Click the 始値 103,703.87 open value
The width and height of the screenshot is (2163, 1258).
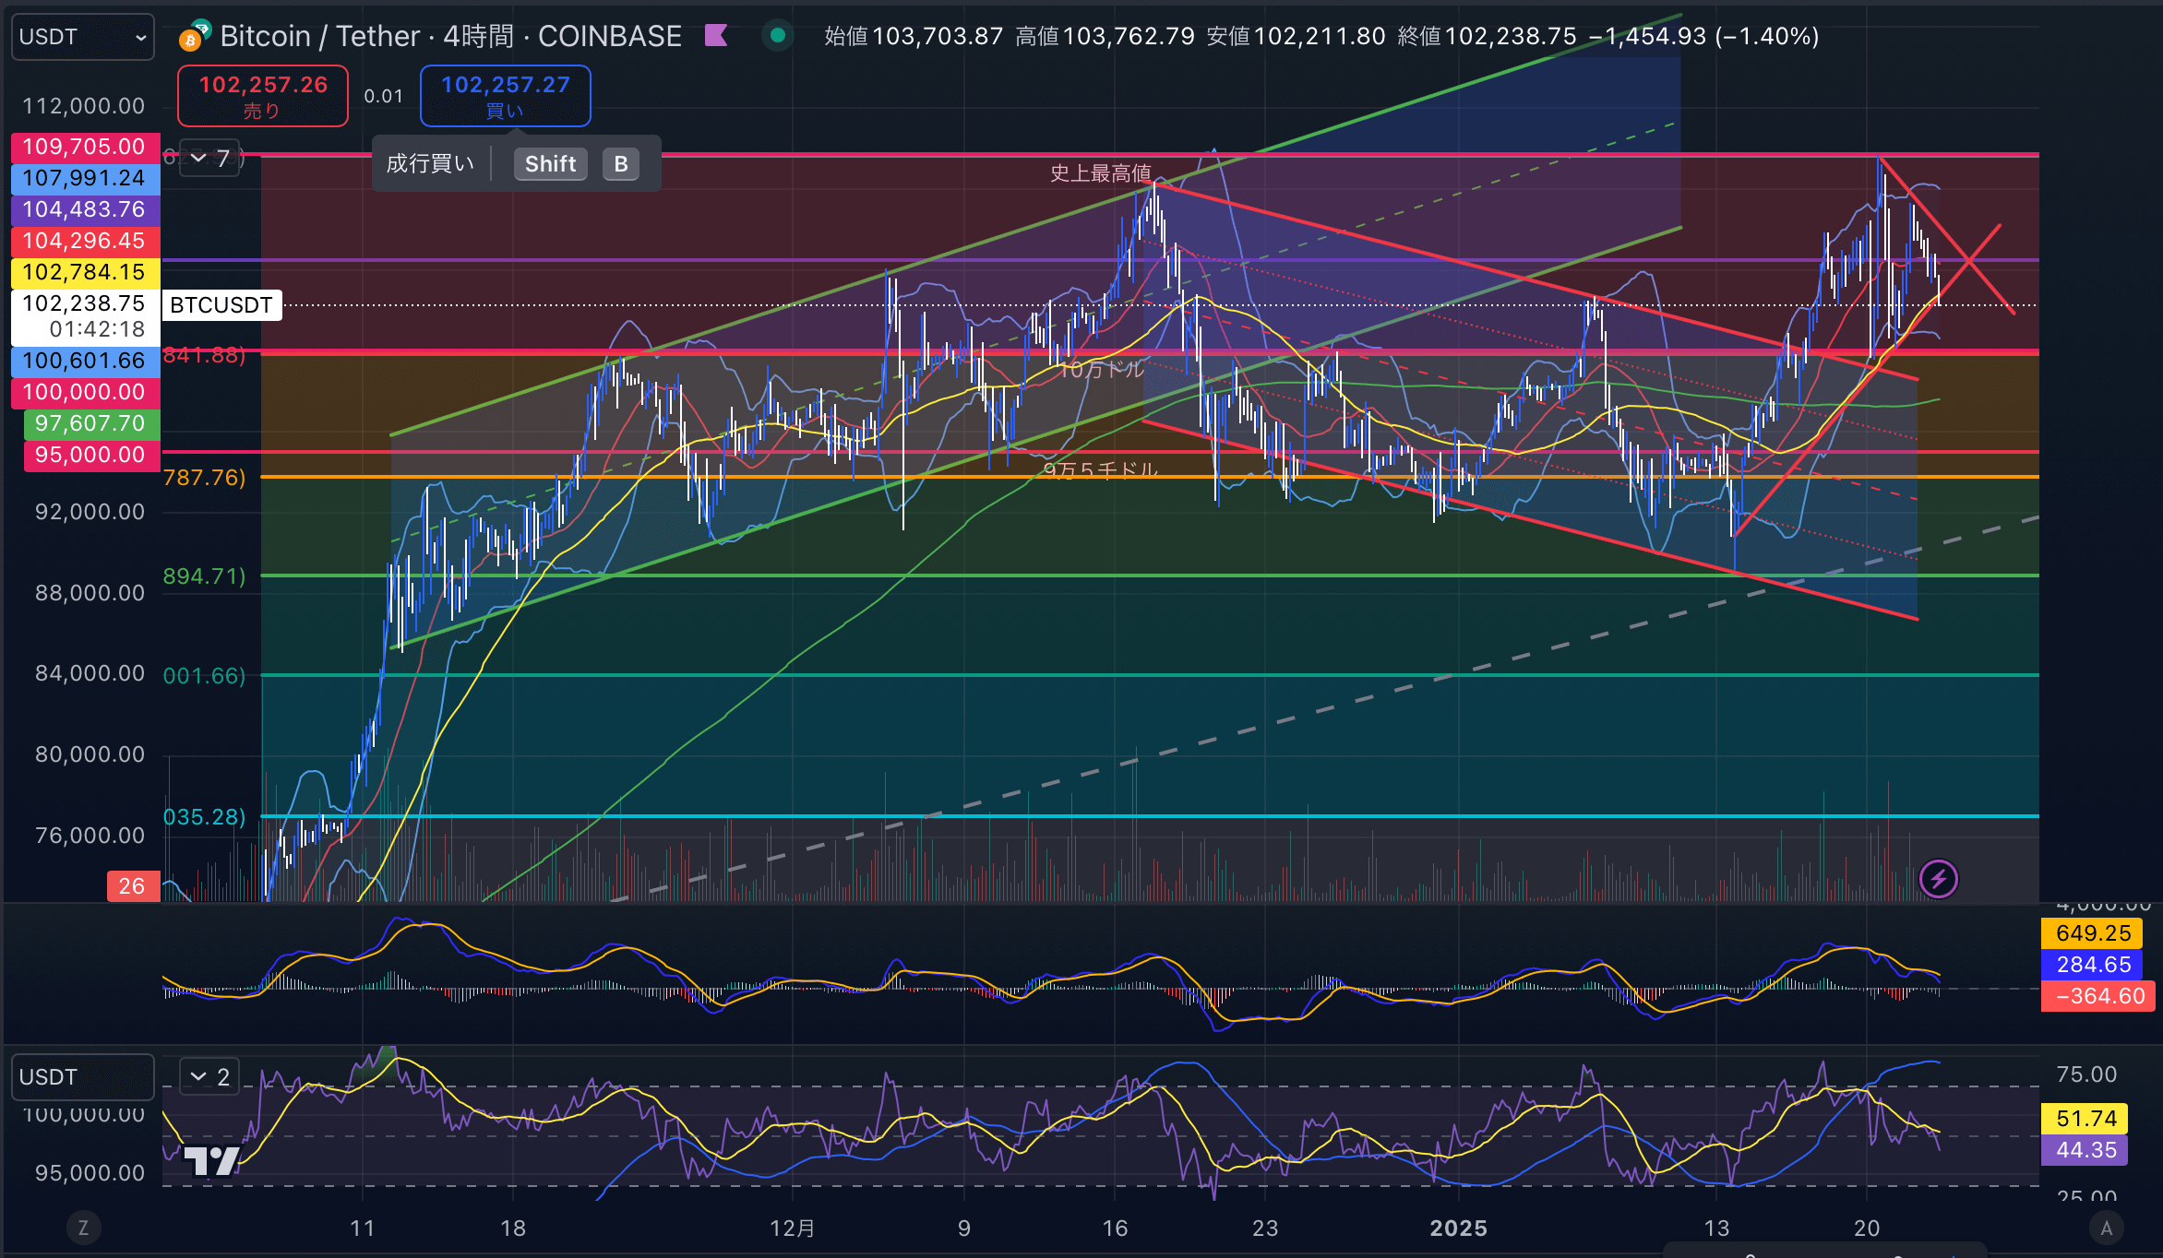913,36
